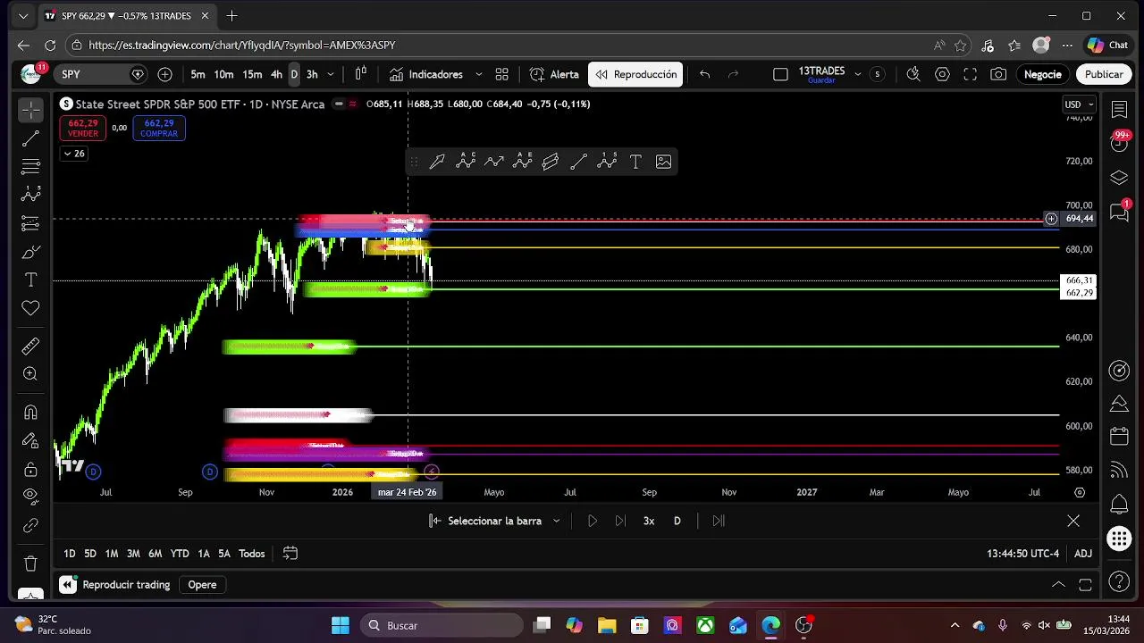The image size is (1144, 643).
Task: Select the 1D date range
Action: pyautogui.click(x=69, y=554)
